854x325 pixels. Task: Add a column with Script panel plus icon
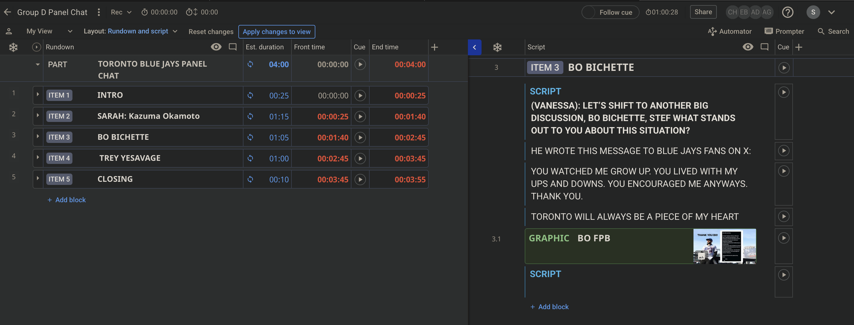[x=799, y=47]
